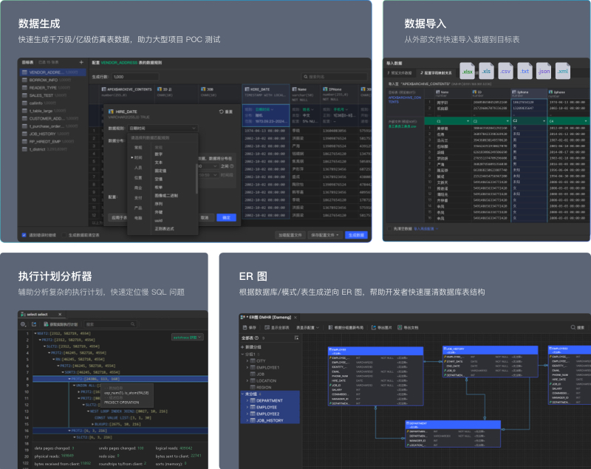Click the 搜索列名 search field
This screenshot has width=591, height=469.
point(335,77)
